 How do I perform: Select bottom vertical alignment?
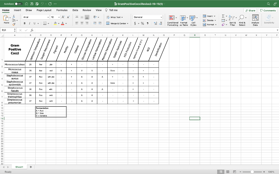tap(87, 17)
